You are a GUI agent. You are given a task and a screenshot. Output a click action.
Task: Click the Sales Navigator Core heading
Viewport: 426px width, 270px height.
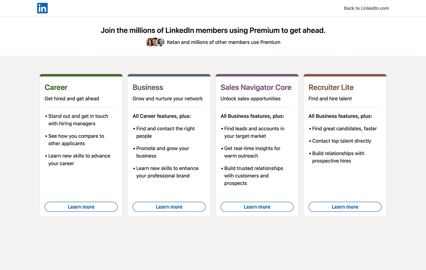(x=256, y=87)
